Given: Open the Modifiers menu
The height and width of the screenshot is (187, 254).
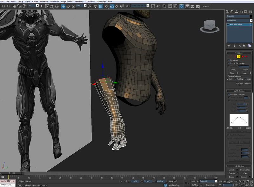Looking at the screenshot, I should (x=44, y=2).
